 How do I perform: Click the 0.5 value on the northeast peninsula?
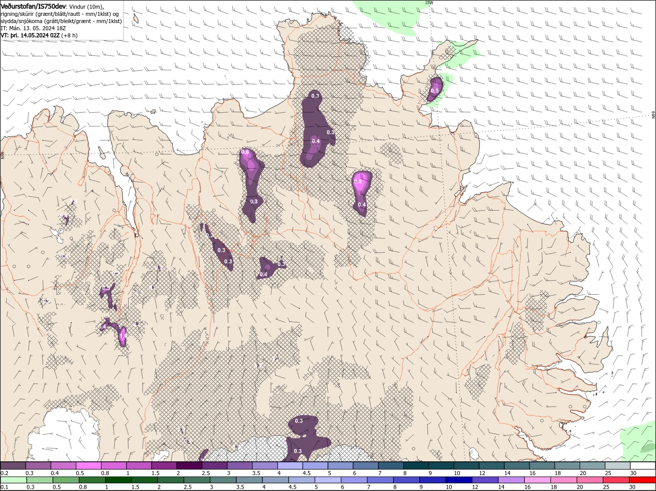pyautogui.click(x=435, y=91)
